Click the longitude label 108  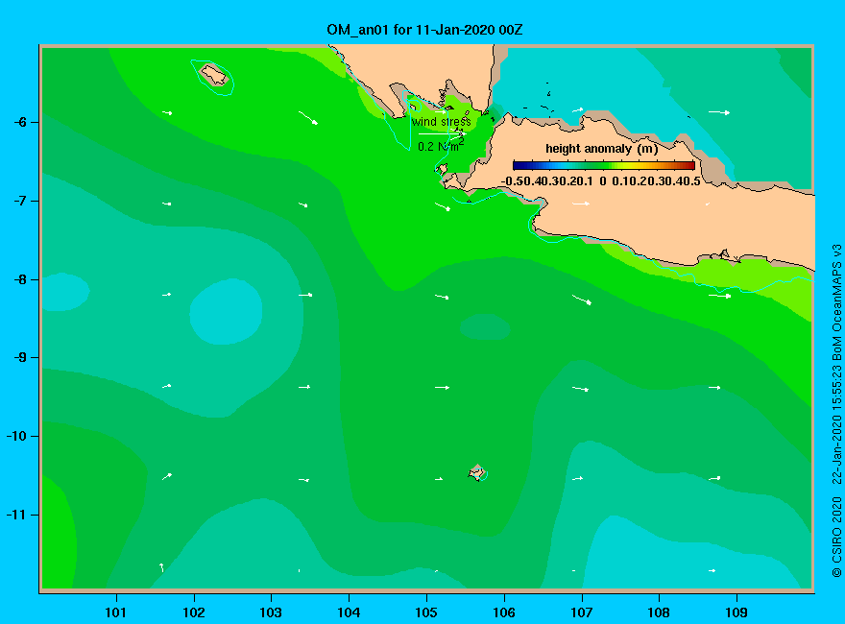coord(659,612)
